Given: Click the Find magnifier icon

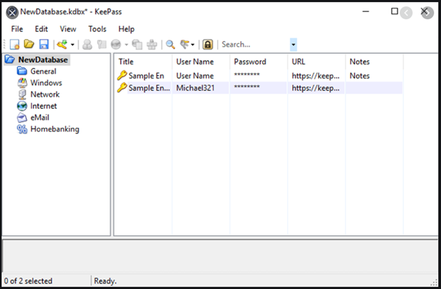Looking at the screenshot, I should click(170, 45).
